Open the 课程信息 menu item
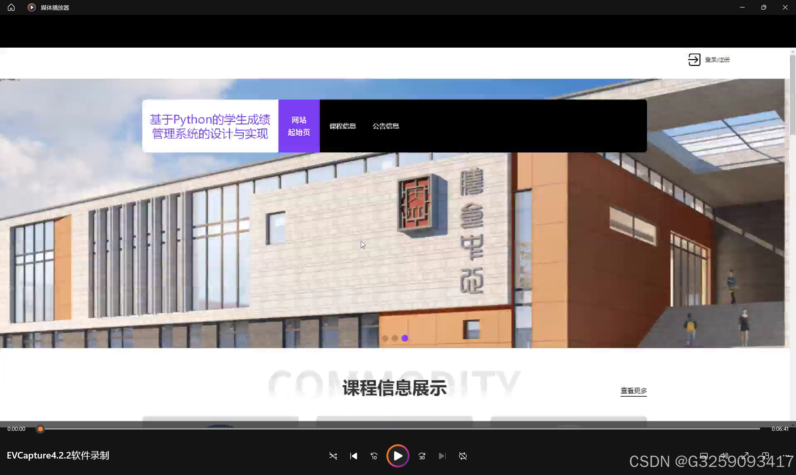Screen dimensions: 796x475 pos(343,126)
